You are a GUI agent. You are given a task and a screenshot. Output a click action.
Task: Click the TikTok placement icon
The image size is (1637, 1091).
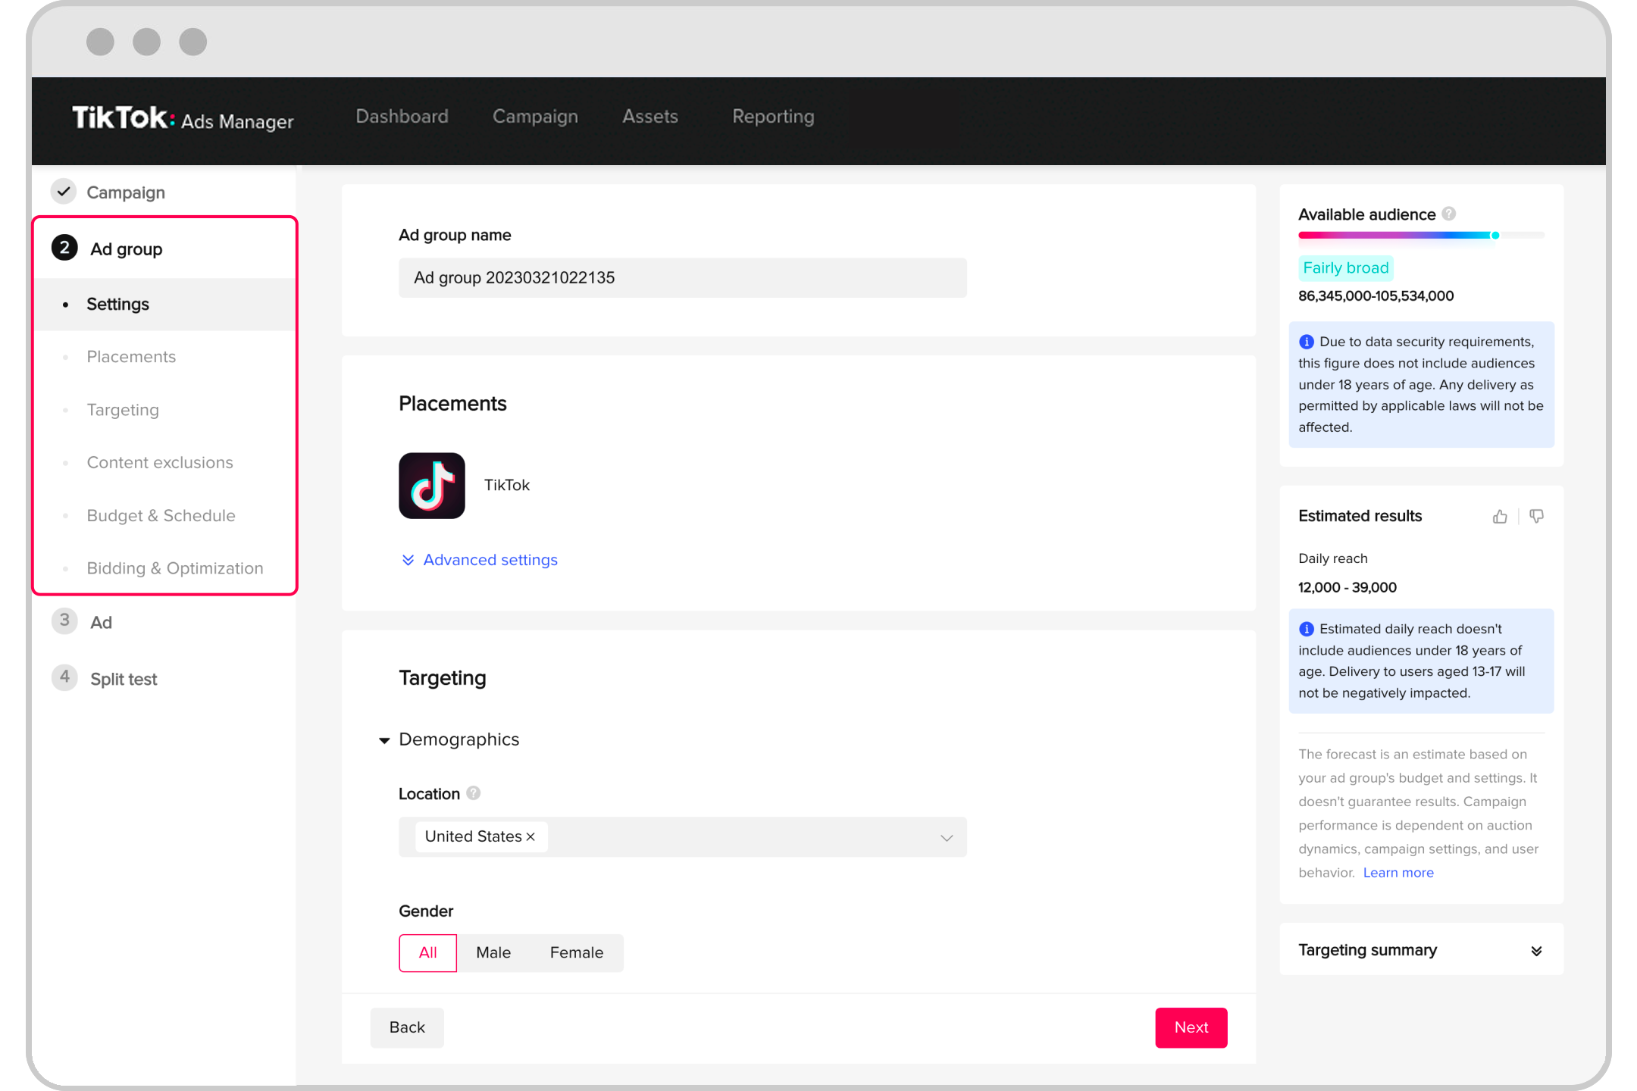[433, 483]
